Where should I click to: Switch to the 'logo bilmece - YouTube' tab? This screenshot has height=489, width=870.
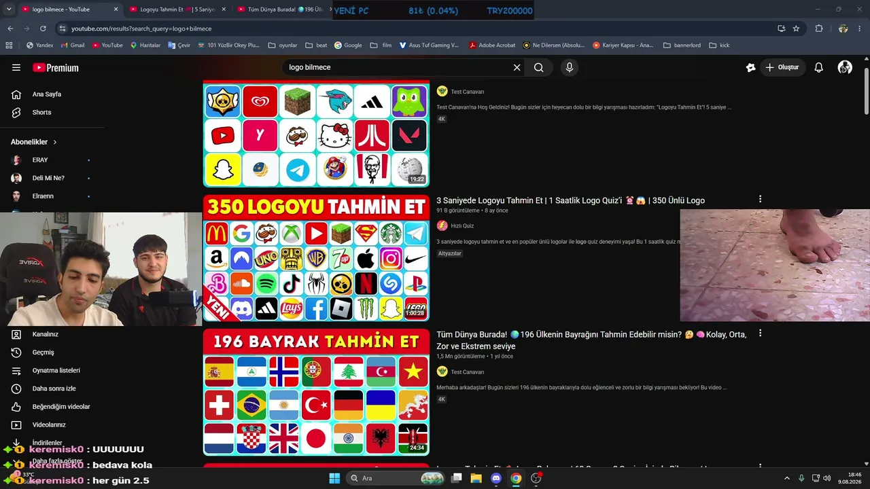[x=61, y=10]
